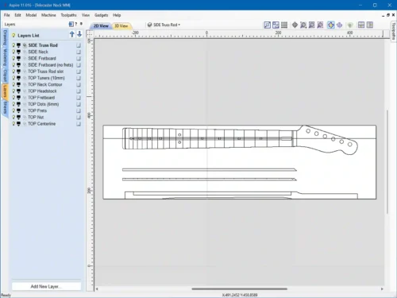
Task: Open the Clipart side tab
Action: coord(5,75)
